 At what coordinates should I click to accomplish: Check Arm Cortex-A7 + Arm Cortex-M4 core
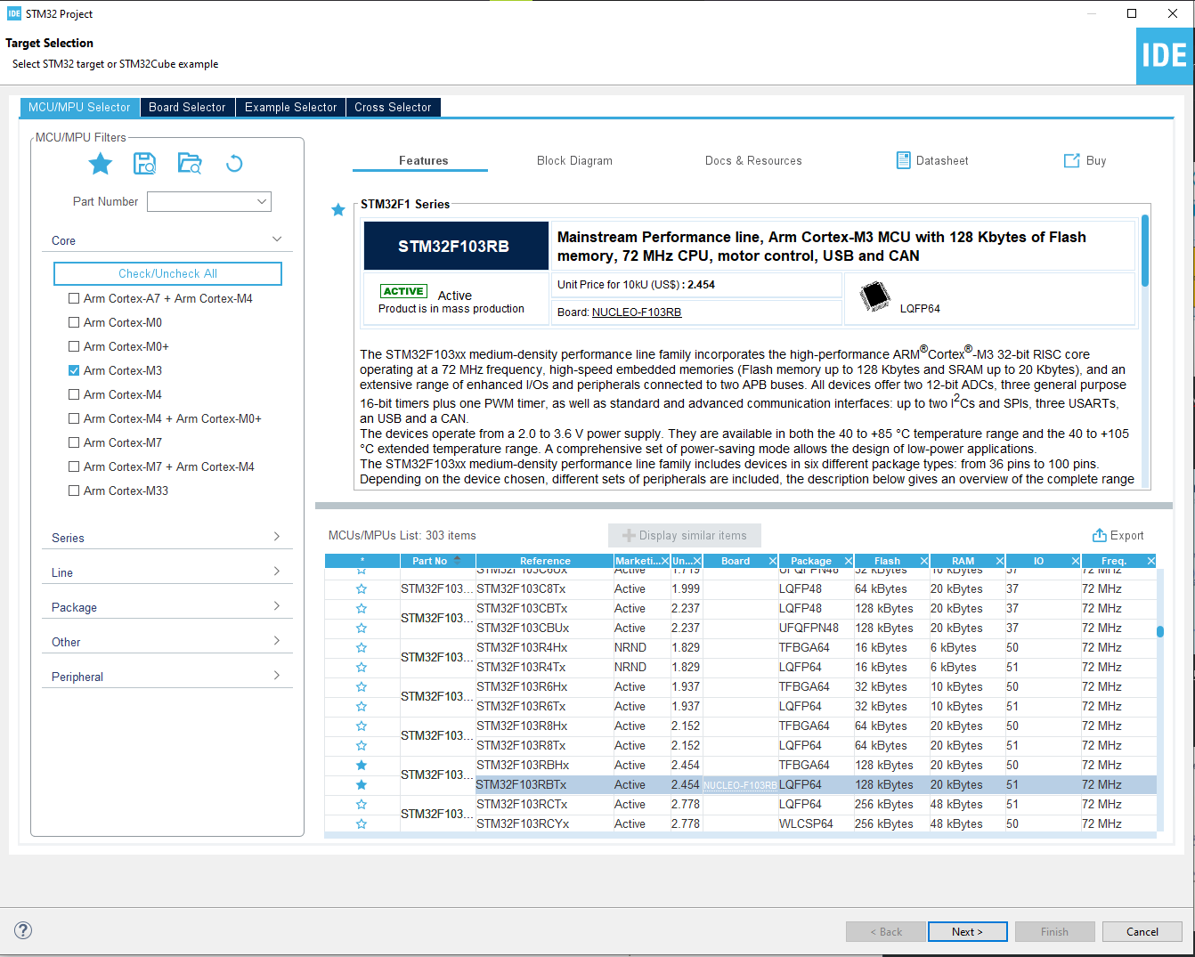click(74, 298)
